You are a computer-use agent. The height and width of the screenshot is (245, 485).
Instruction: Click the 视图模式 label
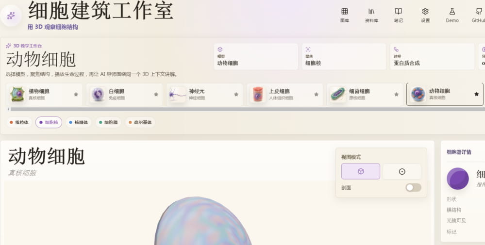pos(351,157)
